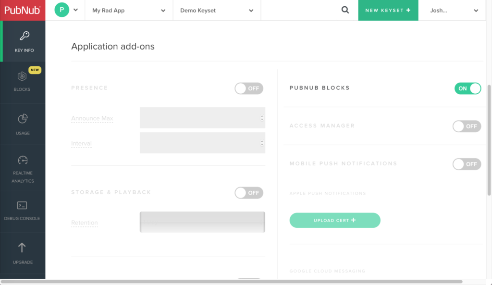The image size is (492, 285).
Task: Click the Usage pie chart icon
Action: 22,118
